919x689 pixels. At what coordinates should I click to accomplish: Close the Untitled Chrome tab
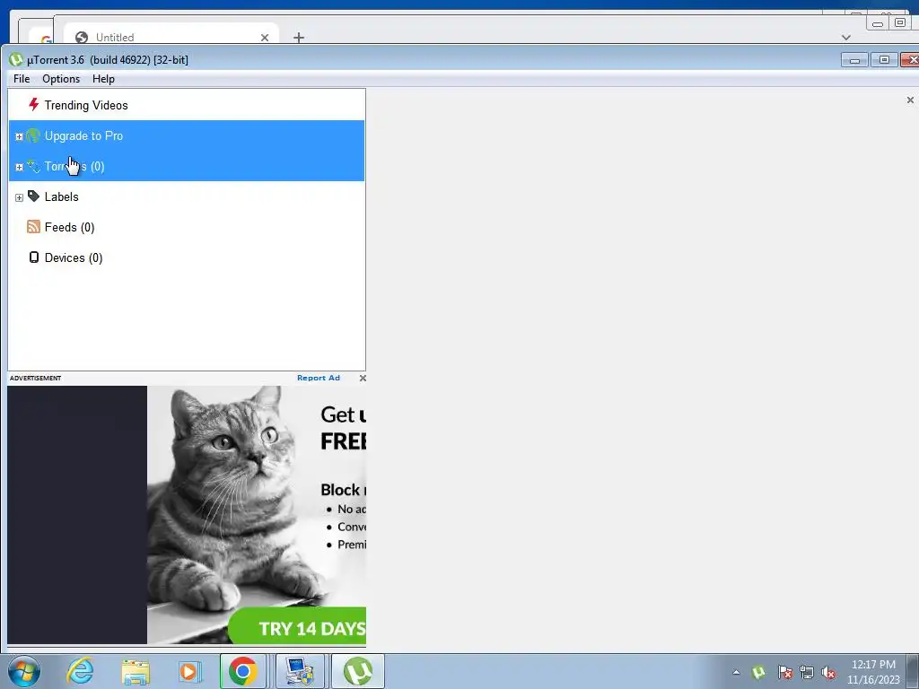[265, 38]
